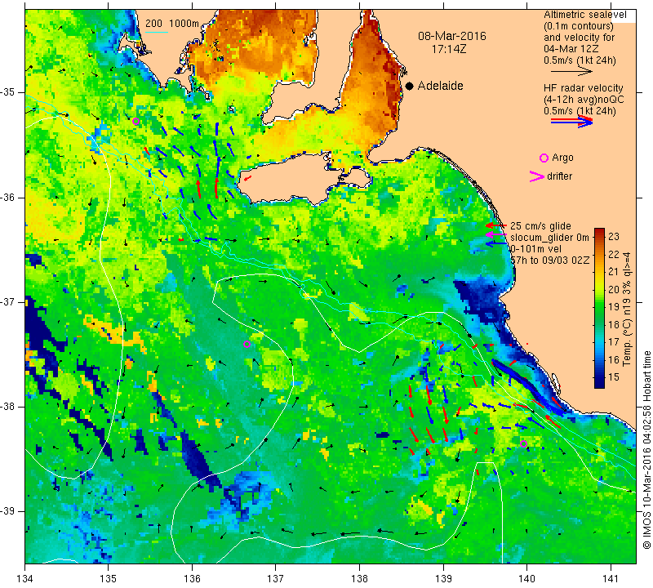
Task: Click the 134 longitude axis label
Action: [x=25, y=578]
